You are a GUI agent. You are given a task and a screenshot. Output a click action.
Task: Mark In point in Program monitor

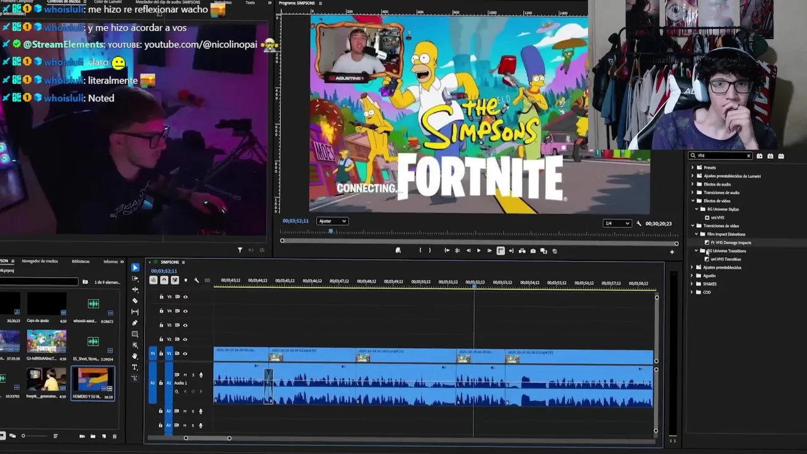pos(420,250)
